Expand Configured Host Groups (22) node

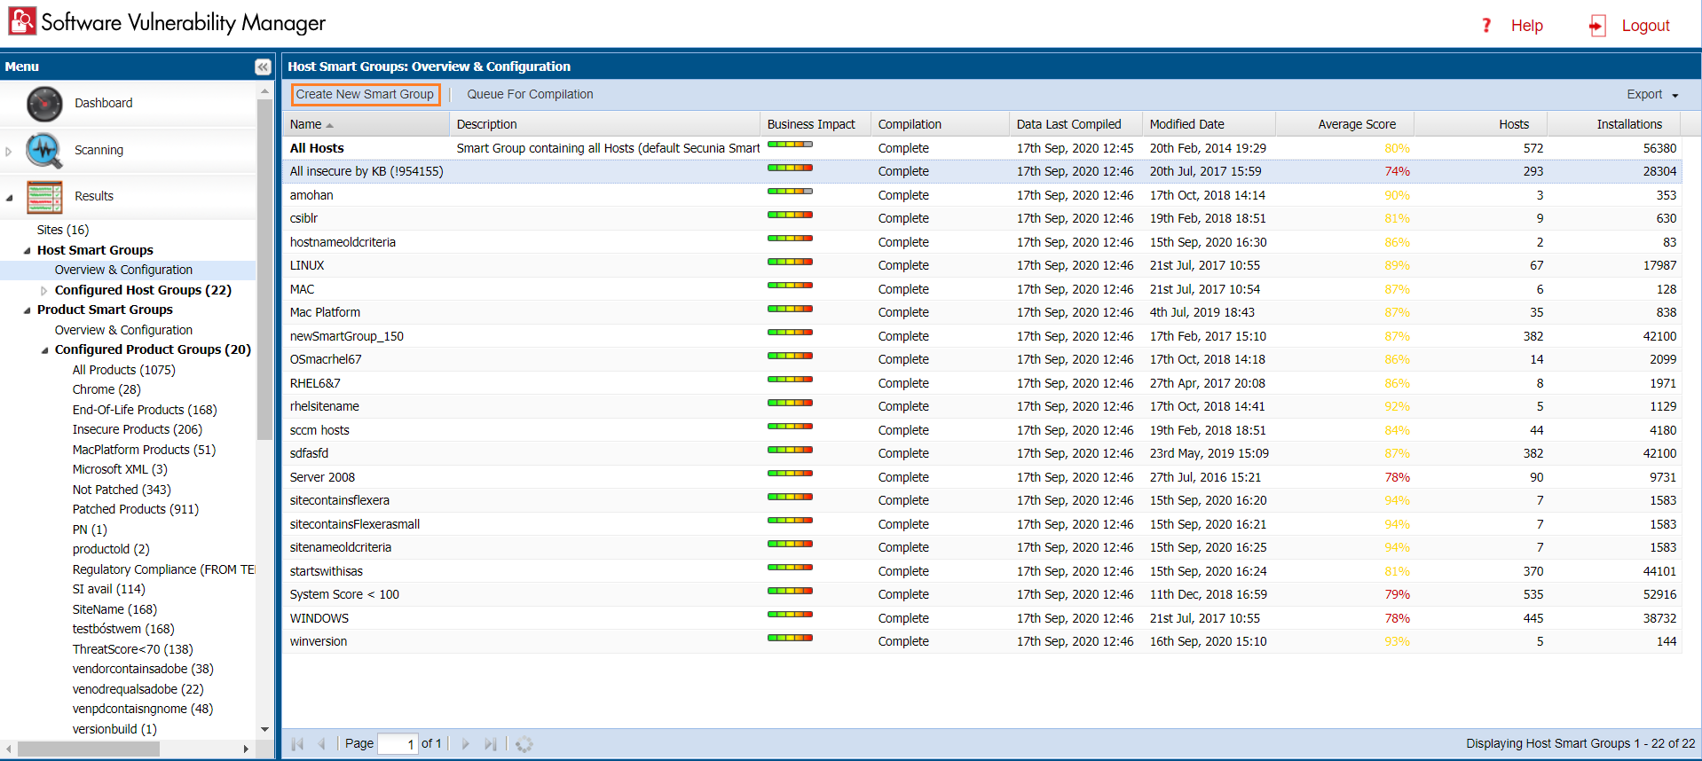tap(44, 291)
